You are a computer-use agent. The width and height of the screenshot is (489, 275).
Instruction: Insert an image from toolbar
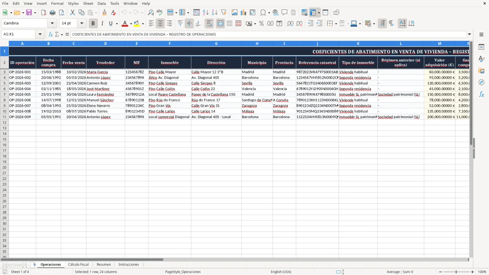coord(235,13)
